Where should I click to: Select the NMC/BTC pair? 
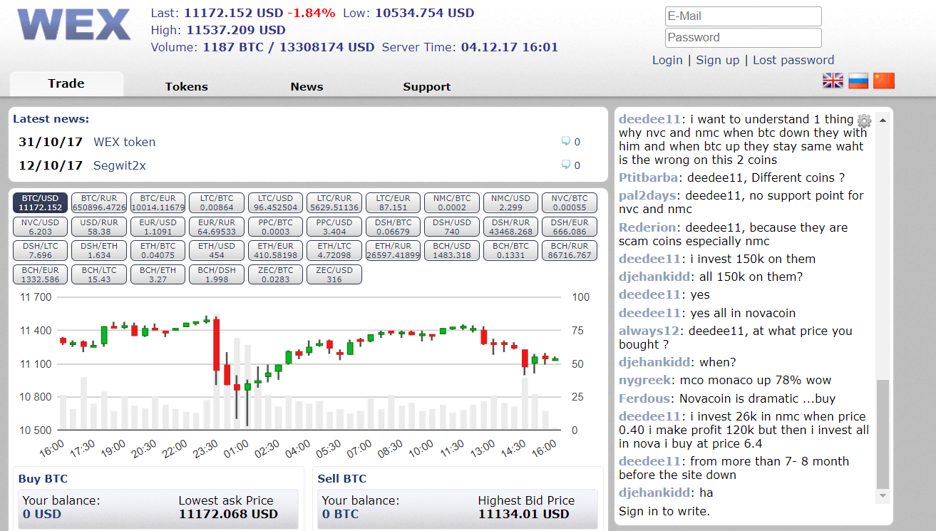click(452, 202)
